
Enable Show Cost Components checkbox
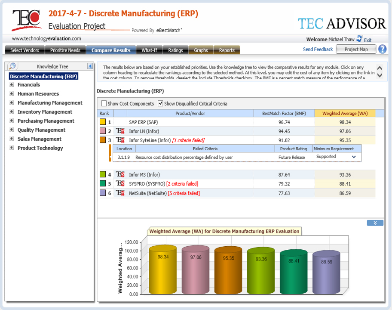104,103
